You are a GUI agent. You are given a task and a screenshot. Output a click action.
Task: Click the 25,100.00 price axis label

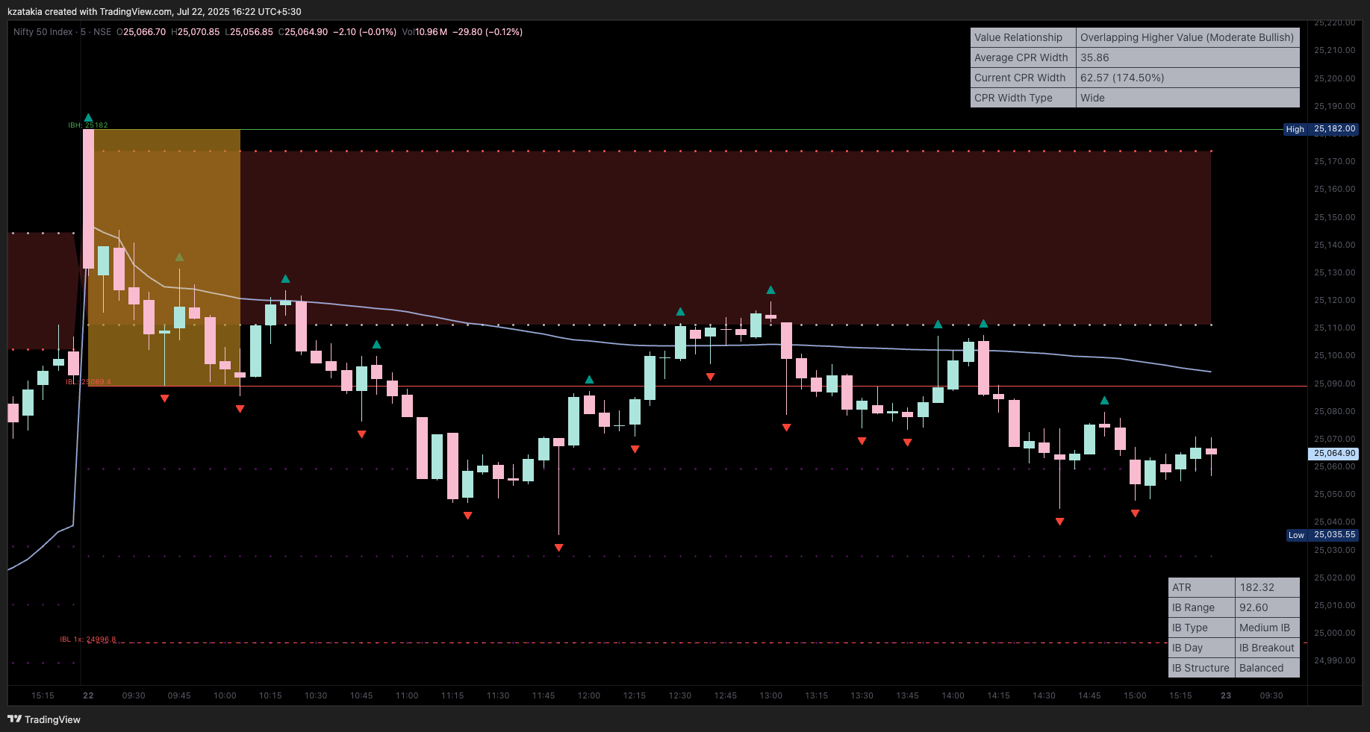pos(1335,356)
